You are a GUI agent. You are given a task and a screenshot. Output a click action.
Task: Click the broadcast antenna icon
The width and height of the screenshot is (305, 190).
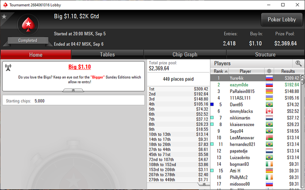(x=8, y=68)
